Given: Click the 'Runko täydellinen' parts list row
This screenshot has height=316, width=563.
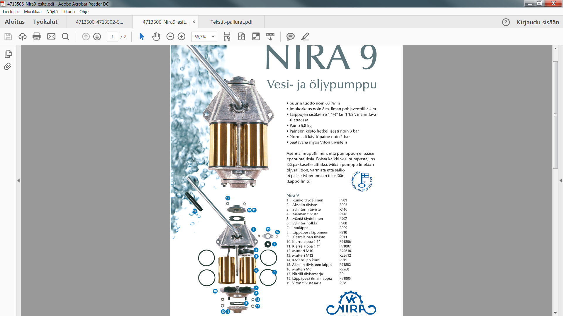Looking at the screenshot, I should [x=317, y=200].
